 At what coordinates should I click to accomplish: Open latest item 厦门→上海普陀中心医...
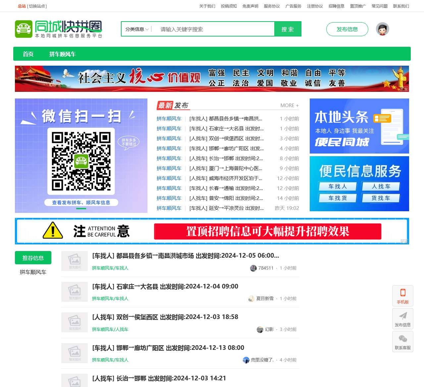(x=226, y=168)
